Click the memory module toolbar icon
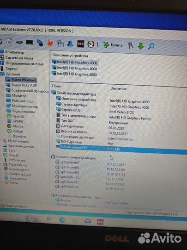This screenshot has height=250, width=187. click(x=30, y=43)
